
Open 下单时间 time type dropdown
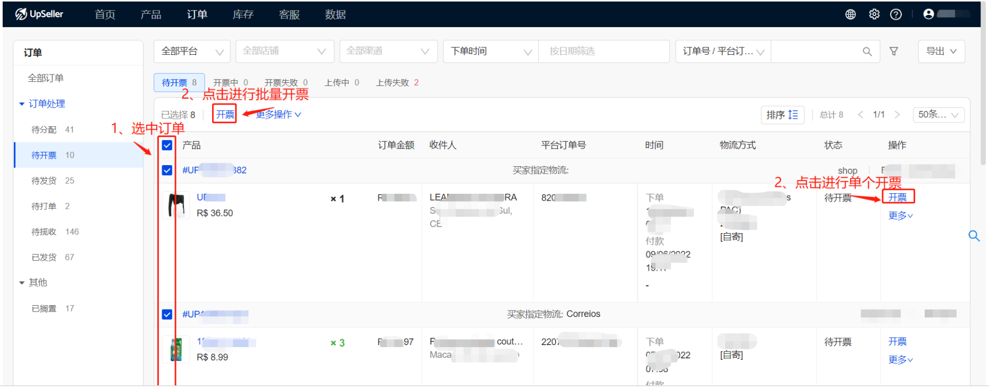tap(491, 51)
